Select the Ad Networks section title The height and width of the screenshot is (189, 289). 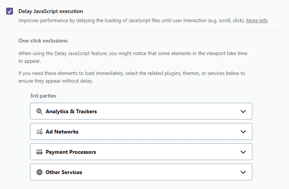(62, 132)
